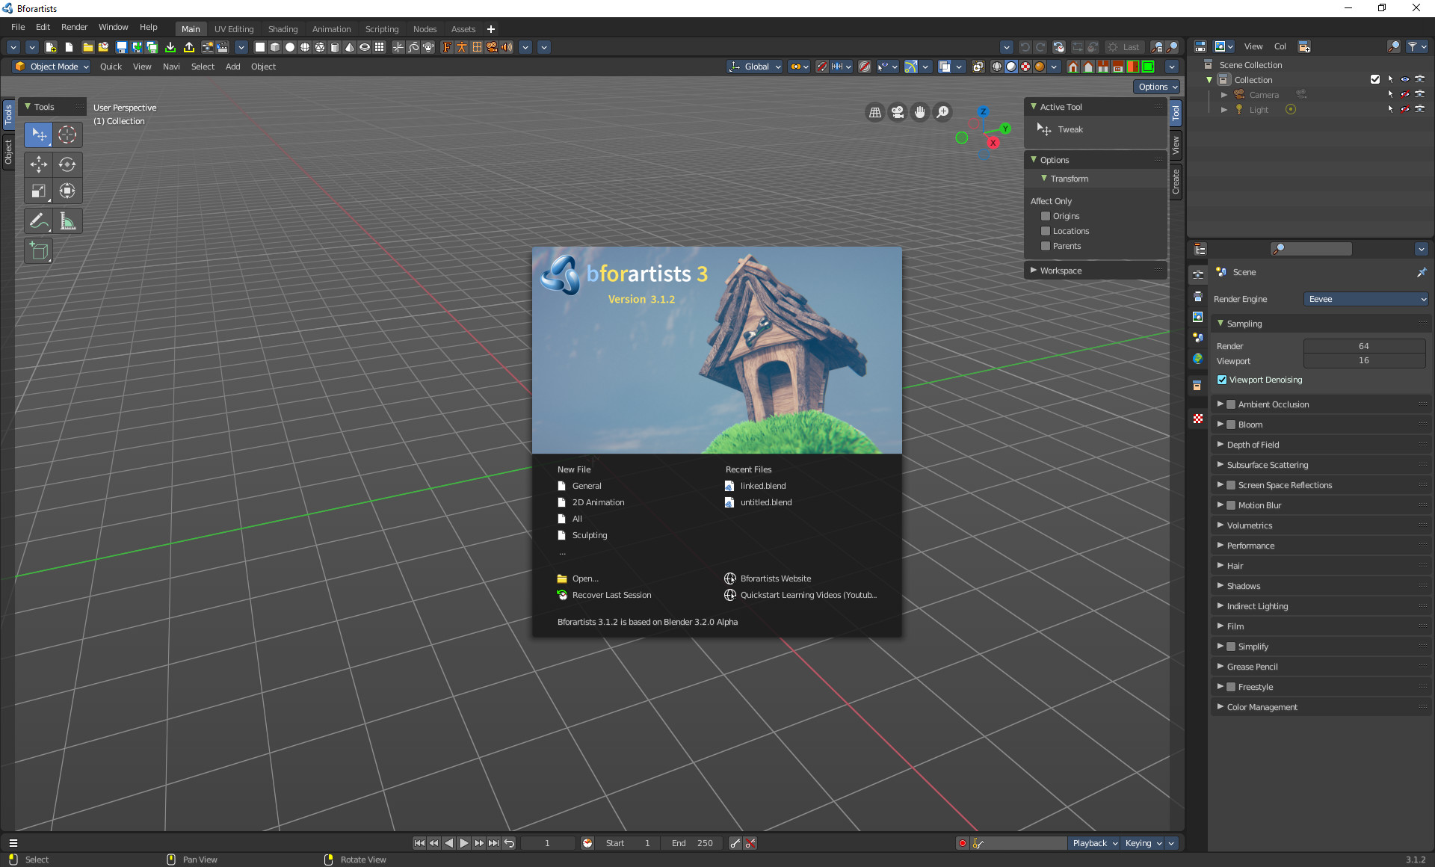Activate the Annotate pencil tool
This screenshot has width=1435, height=867.
38,221
